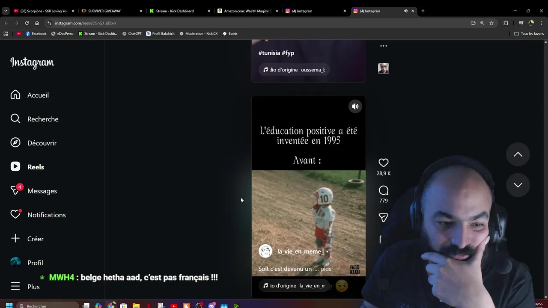Open Botrix bookmark
This screenshot has width=548, height=308.
(x=230, y=33)
